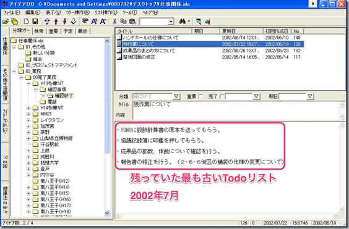Open the toolbar search combo box dropdown
The image size is (349, 229).
click(x=171, y=22)
